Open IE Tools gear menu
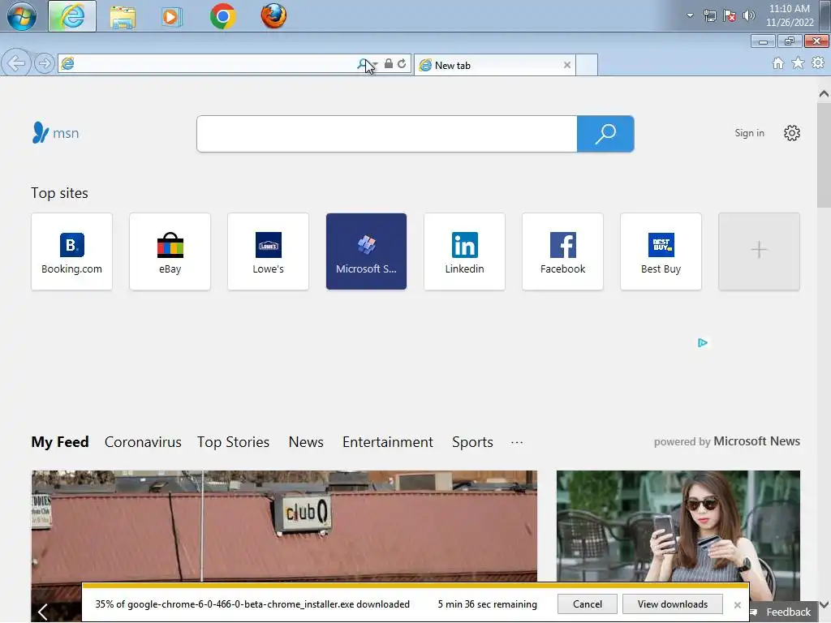 click(x=818, y=63)
